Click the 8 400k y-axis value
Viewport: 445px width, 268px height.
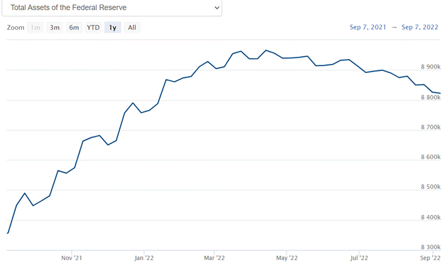(x=430, y=218)
